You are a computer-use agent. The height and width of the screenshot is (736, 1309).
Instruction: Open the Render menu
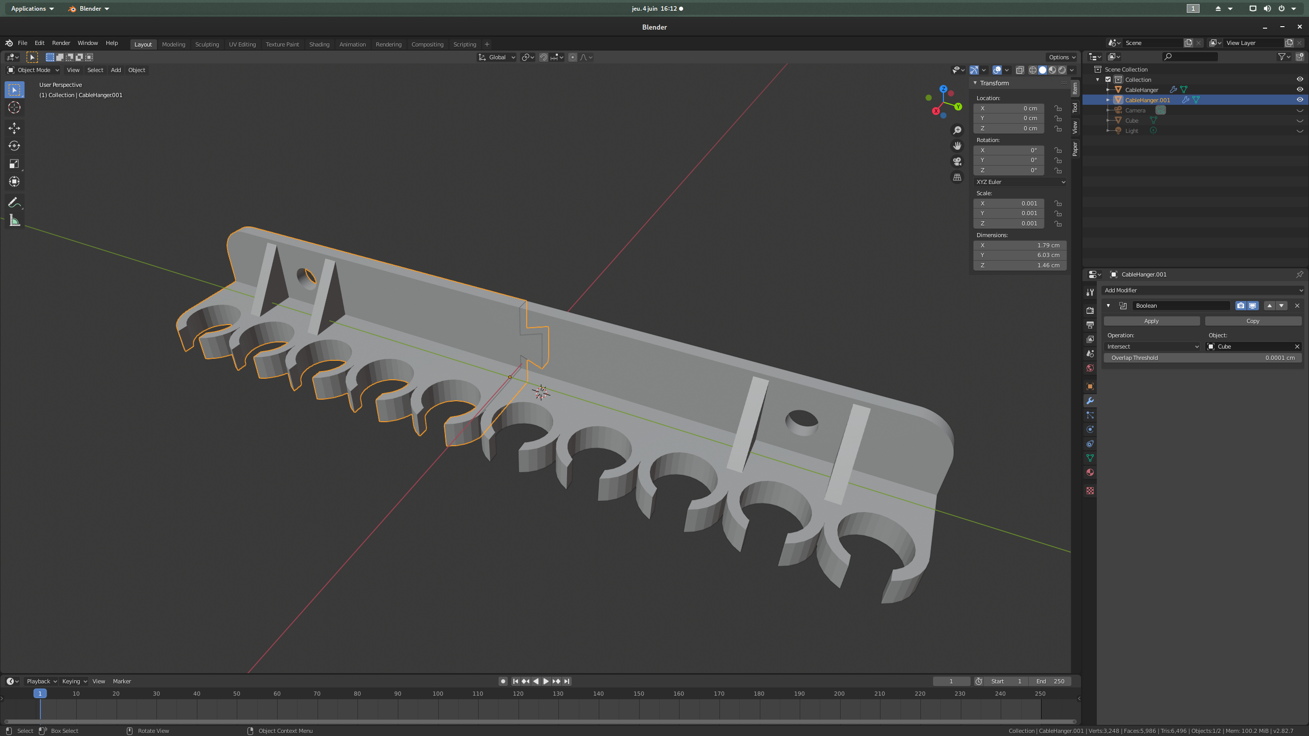[61, 43]
